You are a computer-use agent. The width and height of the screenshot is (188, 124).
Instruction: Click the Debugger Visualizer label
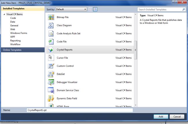[67, 82]
